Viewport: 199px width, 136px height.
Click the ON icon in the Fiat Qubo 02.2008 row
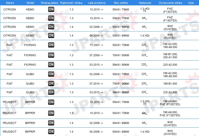51,74
